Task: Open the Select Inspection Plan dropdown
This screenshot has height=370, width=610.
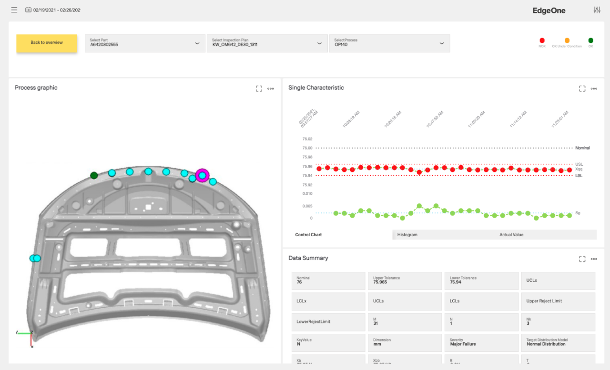Action: (x=267, y=43)
